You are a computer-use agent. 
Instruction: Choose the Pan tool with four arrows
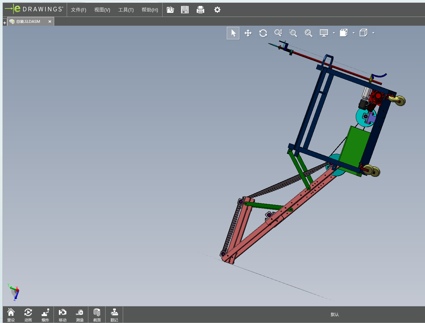click(248, 33)
